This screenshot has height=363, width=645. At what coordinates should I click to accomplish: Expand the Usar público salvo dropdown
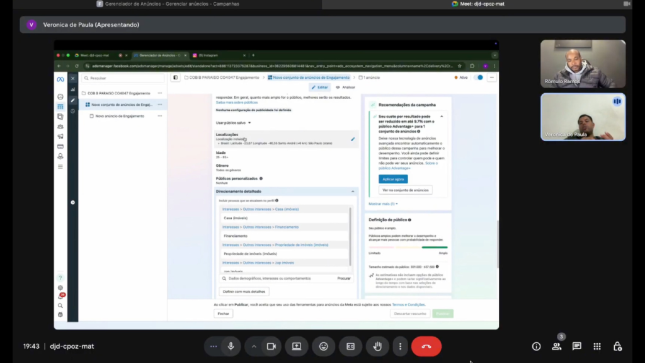coord(234,123)
